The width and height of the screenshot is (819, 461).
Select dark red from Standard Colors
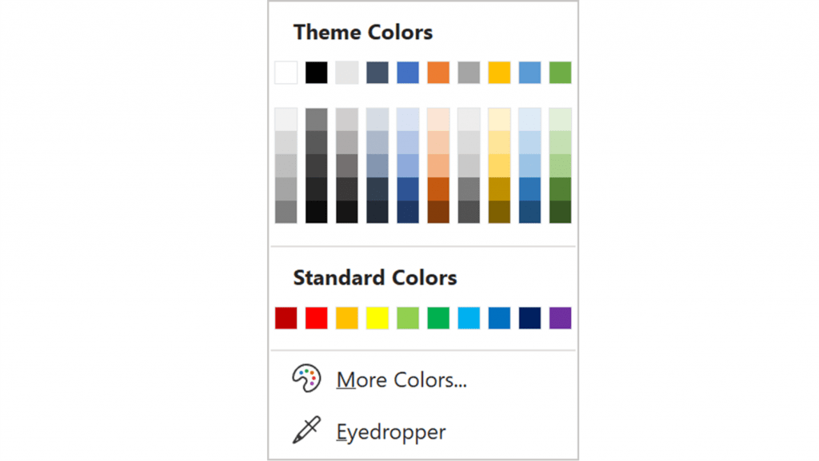[x=286, y=317]
